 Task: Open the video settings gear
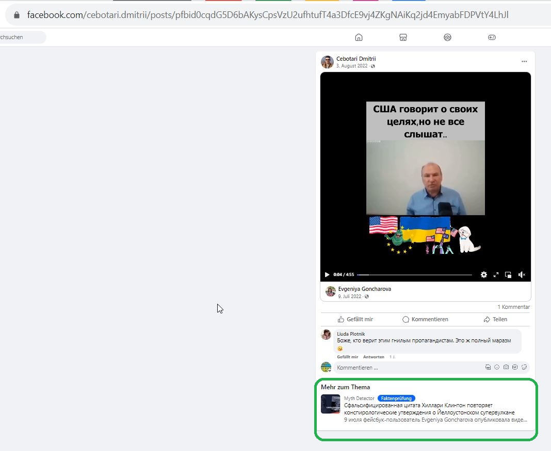[484, 274]
